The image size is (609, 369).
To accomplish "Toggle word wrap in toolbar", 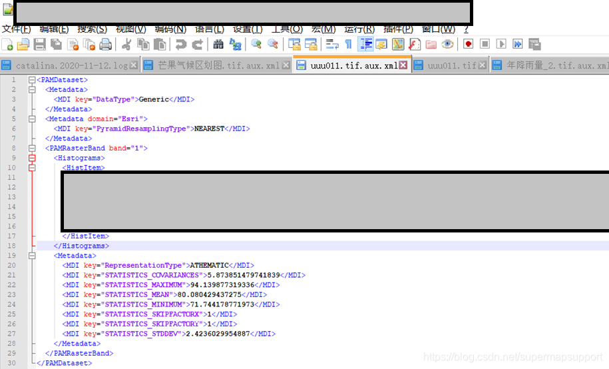I will click(331, 45).
